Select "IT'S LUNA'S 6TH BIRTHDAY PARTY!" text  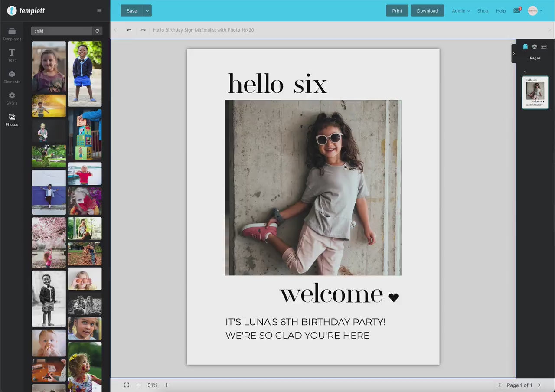tap(305, 322)
